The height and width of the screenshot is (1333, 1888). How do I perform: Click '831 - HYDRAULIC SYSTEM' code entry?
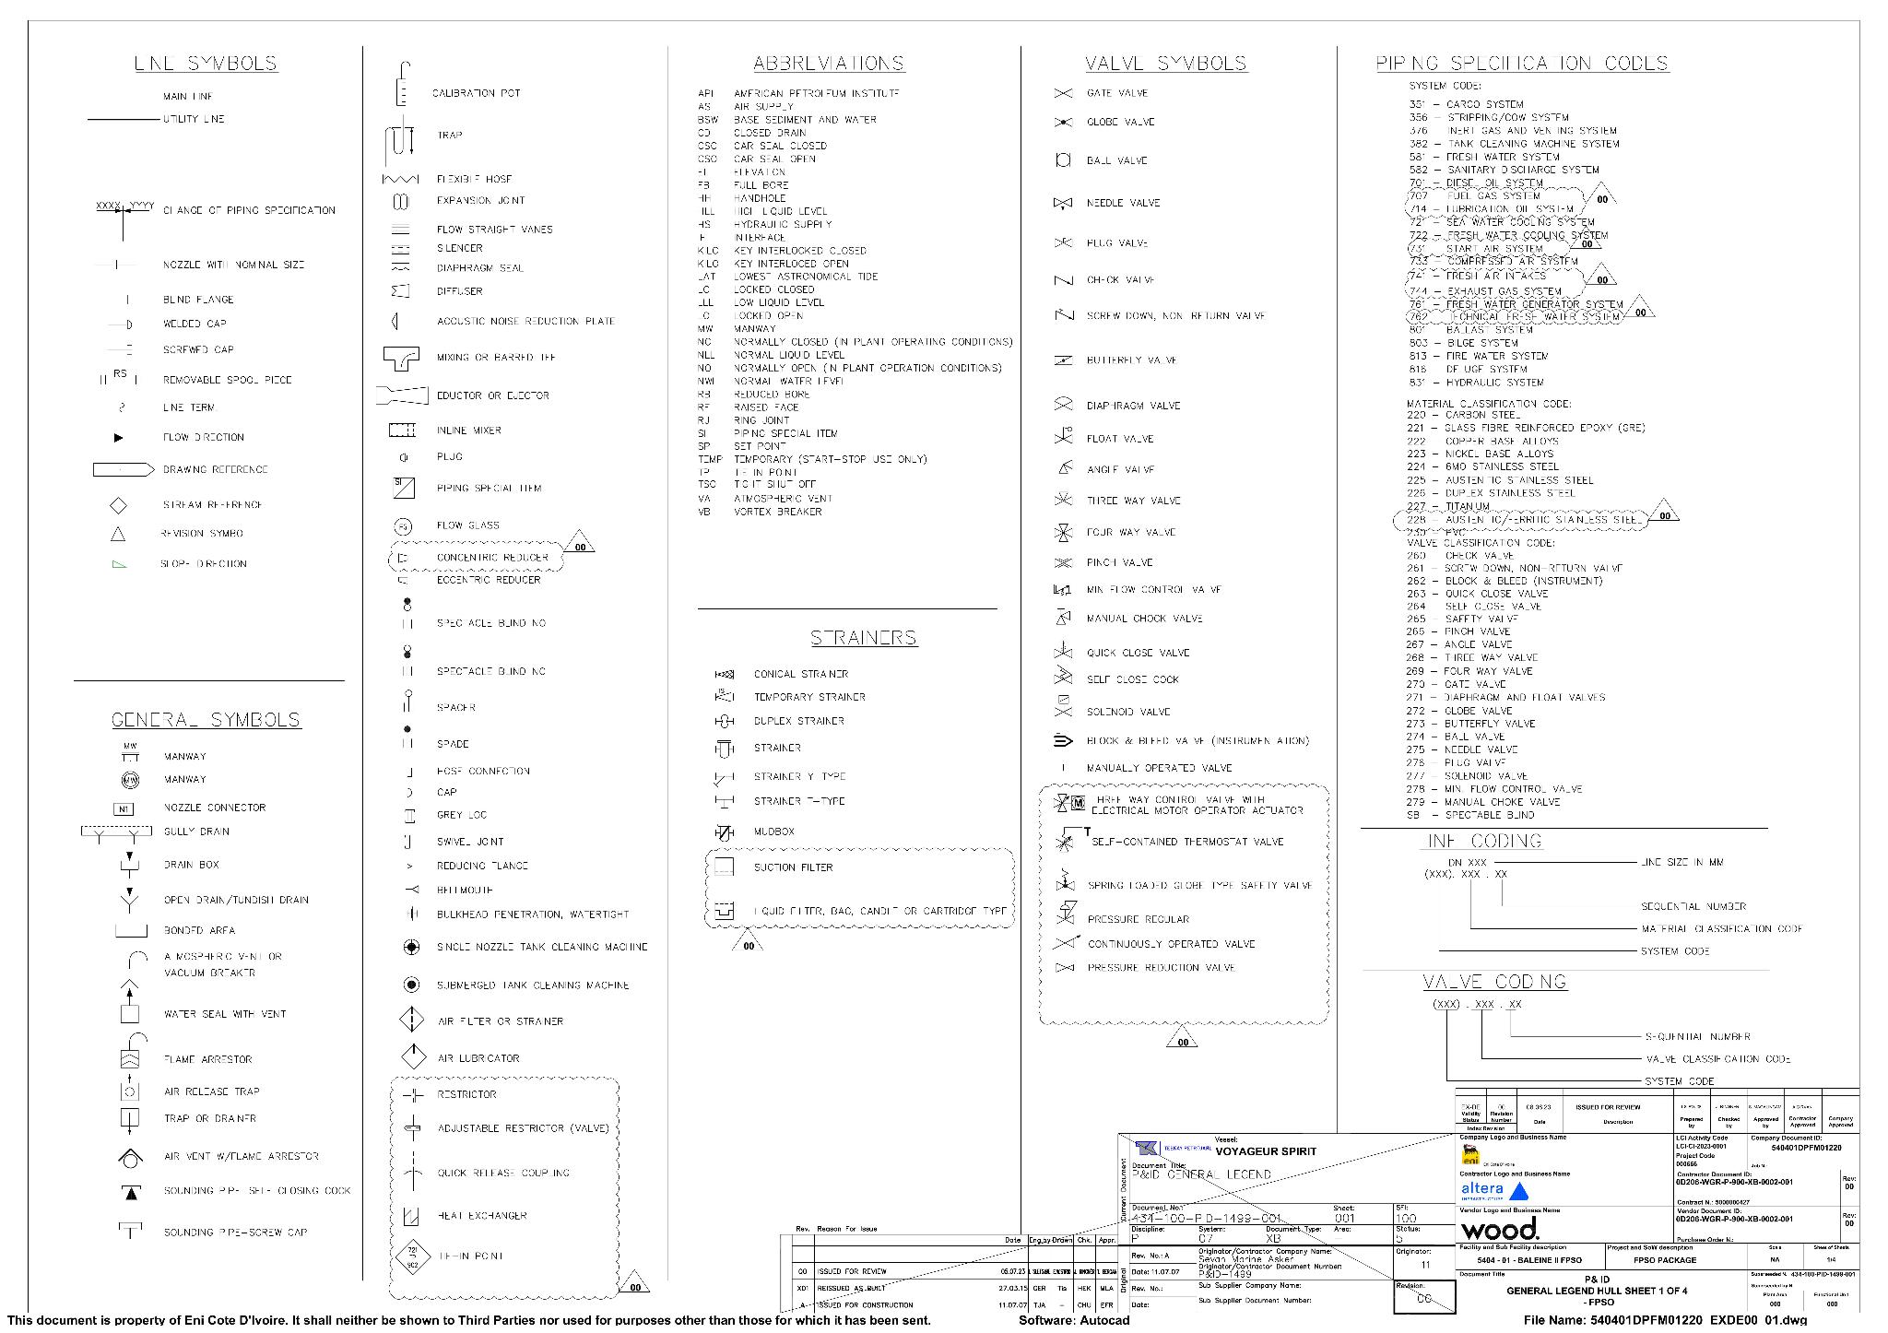click(x=1476, y=383)
